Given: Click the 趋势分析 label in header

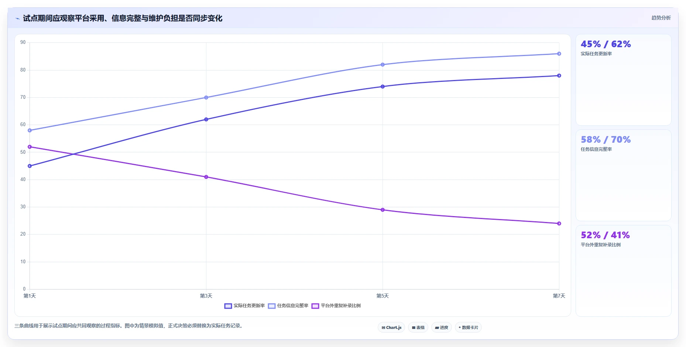Looking at the screenshot, I should pos(661,18).
